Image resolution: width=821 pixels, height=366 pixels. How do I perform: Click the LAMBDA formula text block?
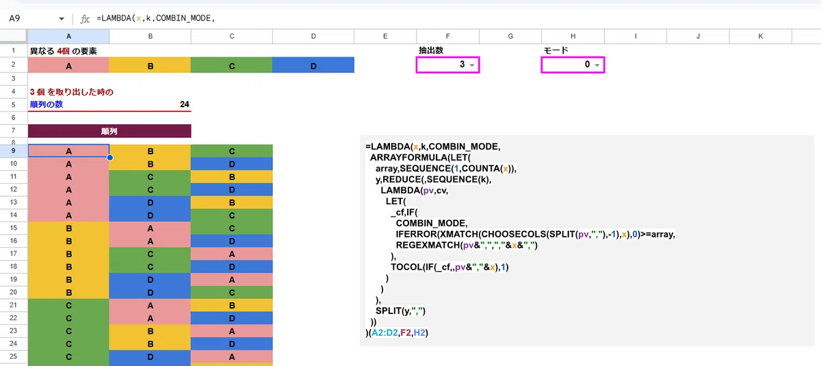(520, 240)
